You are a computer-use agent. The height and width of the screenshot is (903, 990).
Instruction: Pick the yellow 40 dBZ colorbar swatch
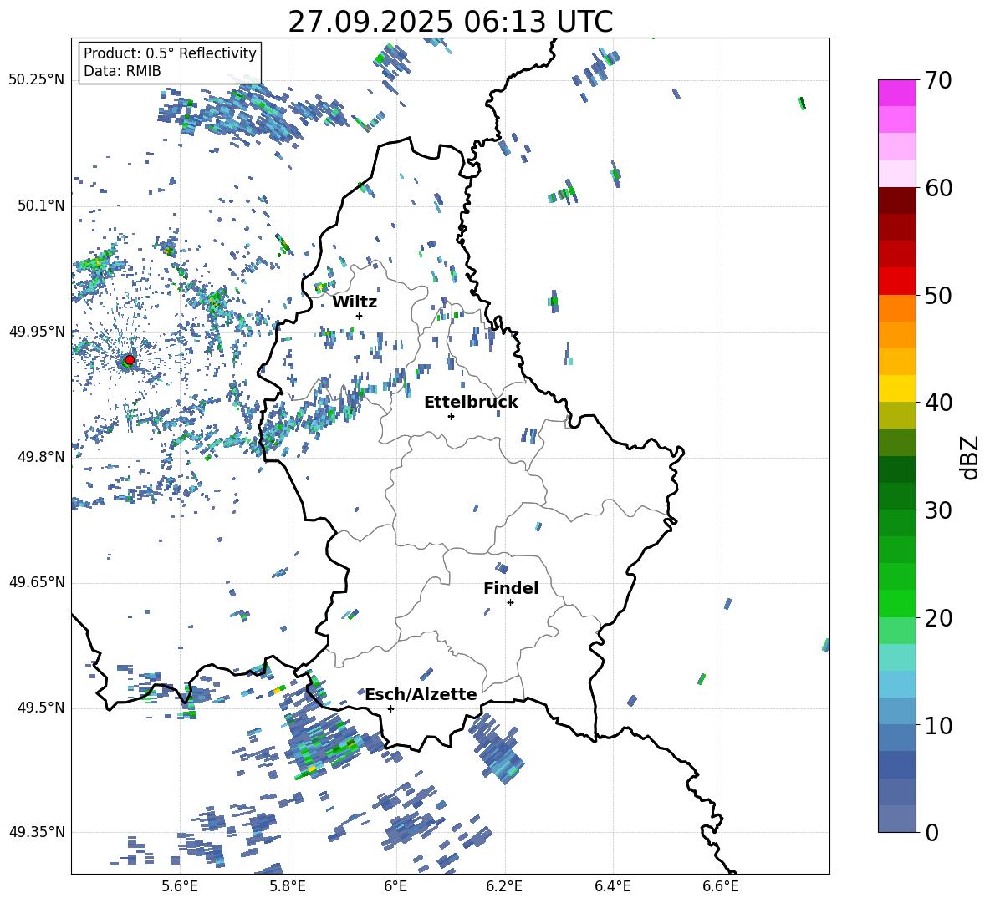[897, 388]
